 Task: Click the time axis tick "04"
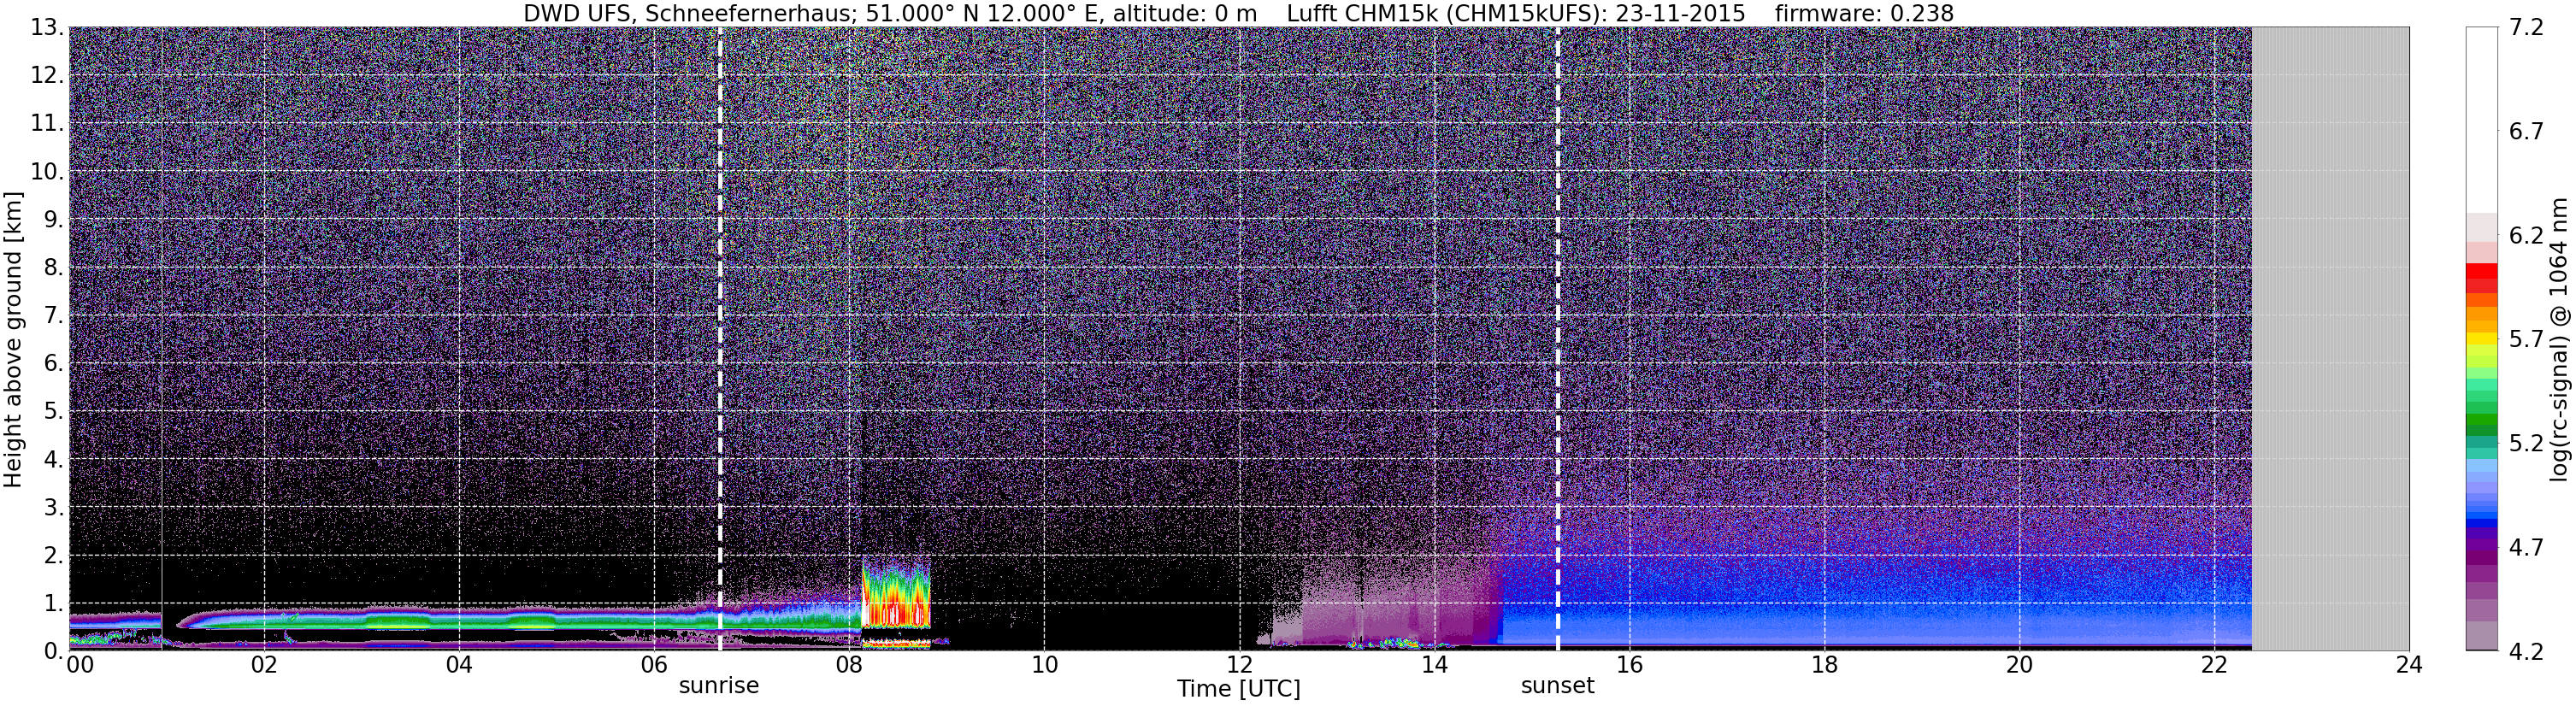click(459, 665)
